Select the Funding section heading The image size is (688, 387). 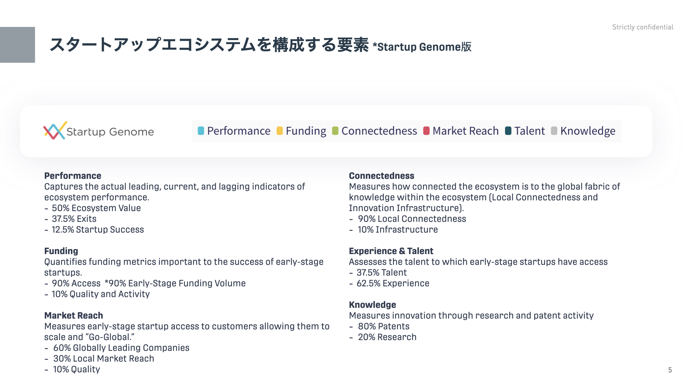61,251
